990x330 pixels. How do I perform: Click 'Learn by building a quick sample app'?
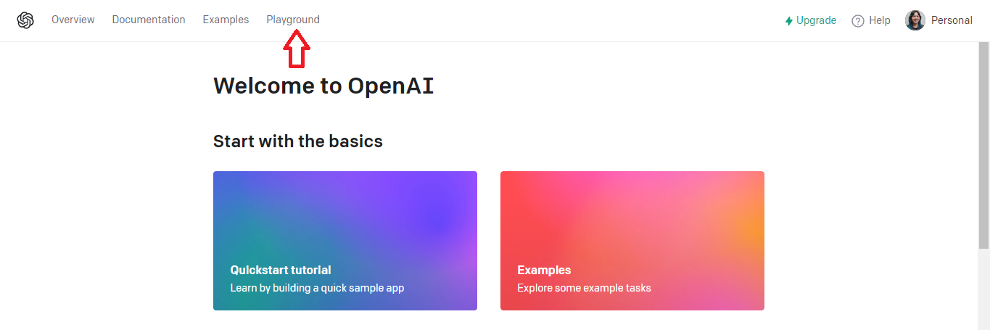(317, 288)
